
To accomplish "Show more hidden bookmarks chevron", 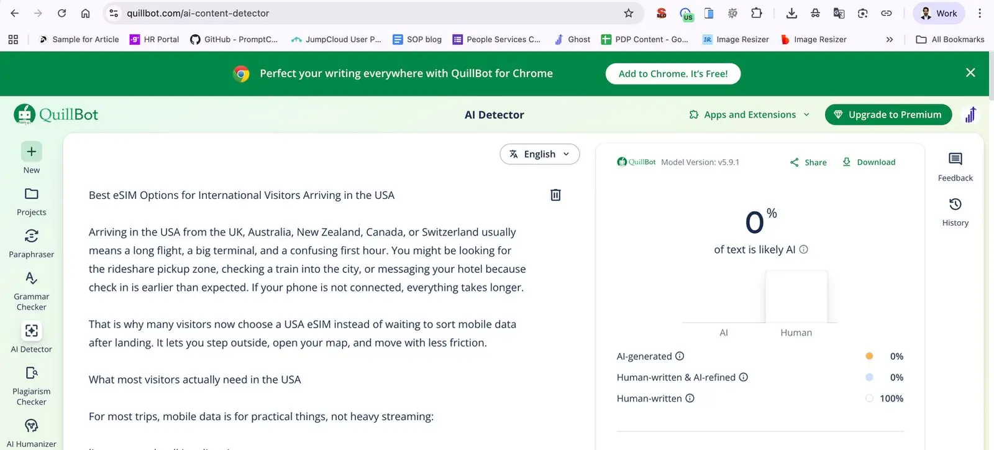I will (889, 39).
